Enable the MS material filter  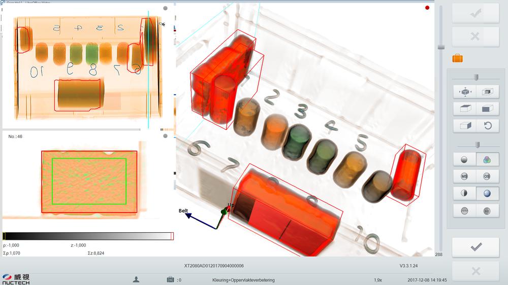(x=465, y=176)
